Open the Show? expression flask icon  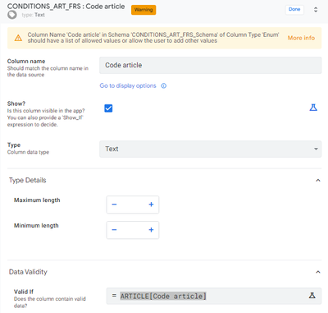coord(313,108)
